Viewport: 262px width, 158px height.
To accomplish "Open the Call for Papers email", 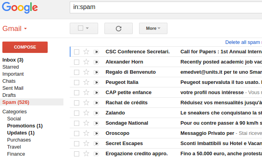I will [x=221, y=52].
